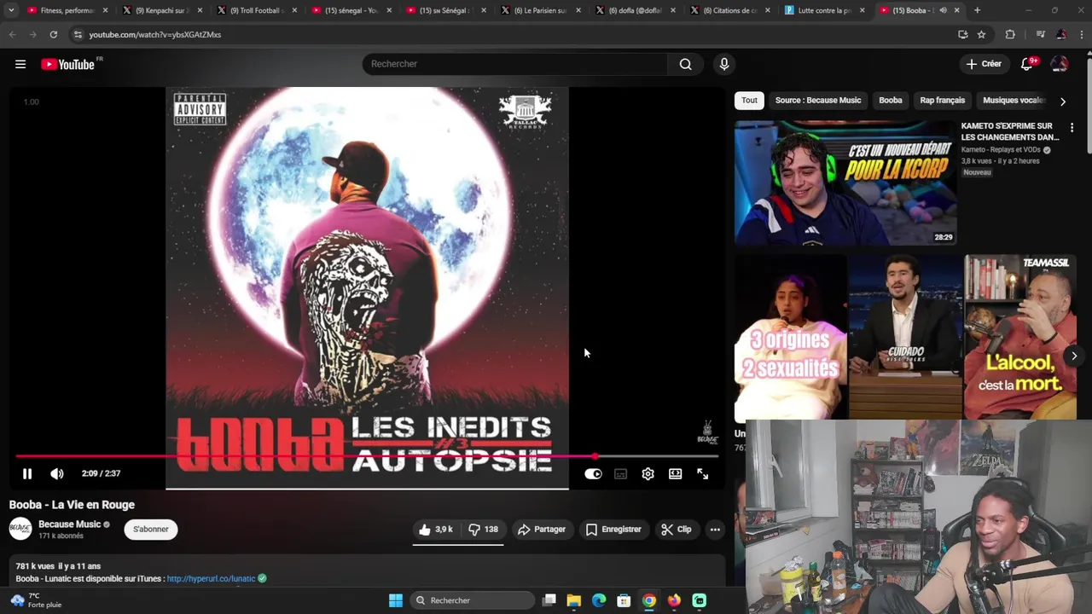Toggle subtitles in the player

click(x=620, y=474)
